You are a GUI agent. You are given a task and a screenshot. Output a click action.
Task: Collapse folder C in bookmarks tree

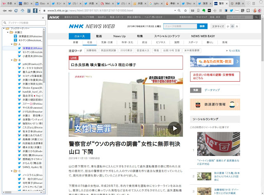(12, 171)
